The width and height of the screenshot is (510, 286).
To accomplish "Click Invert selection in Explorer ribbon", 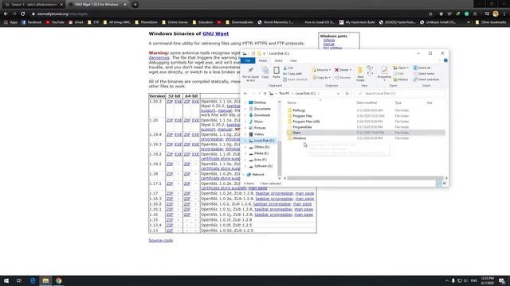I will point(426,79).
